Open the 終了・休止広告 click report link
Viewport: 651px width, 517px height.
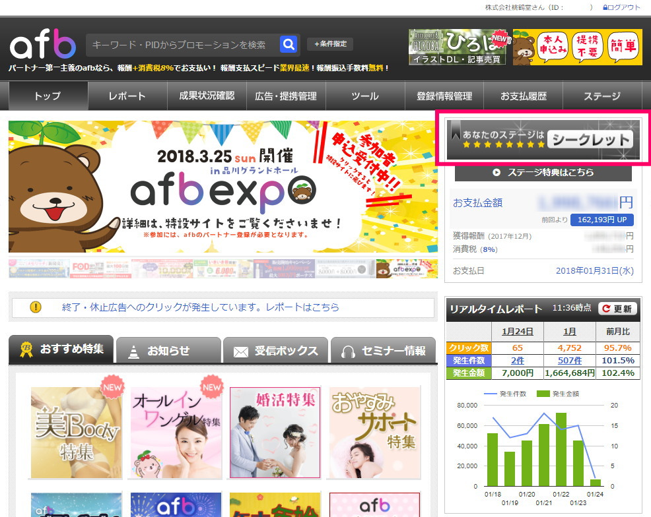[201, 307]
